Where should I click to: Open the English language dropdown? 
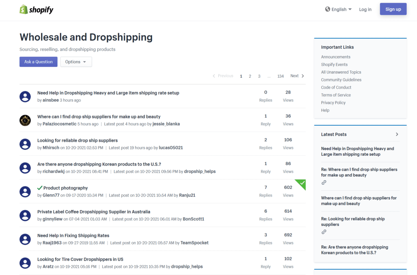pos(338,9)
